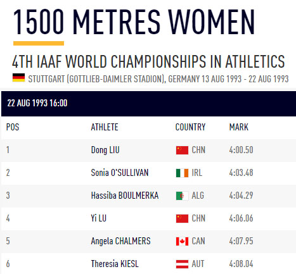The width and height of the screenshot is (296, 274).
Task: Open Sonia O'SULLIVAN athlete link
Action: click(x=120, y=173)
